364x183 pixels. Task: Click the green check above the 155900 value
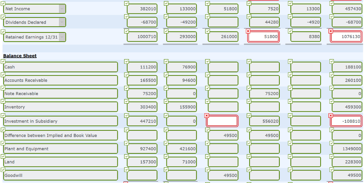tap(166, 101)
